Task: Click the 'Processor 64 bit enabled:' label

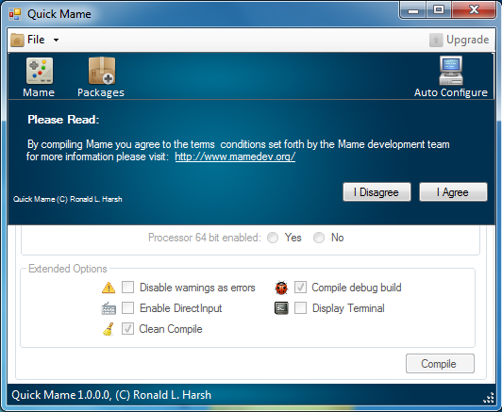Action: pos(205,238)
